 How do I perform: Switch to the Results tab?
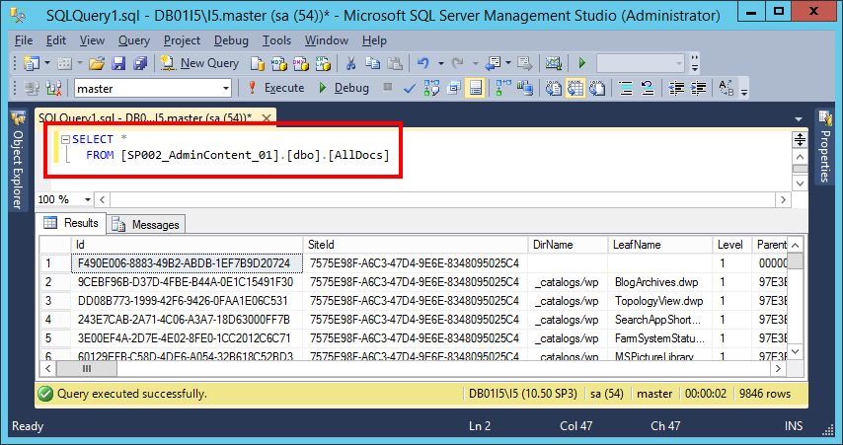(71, 223)
